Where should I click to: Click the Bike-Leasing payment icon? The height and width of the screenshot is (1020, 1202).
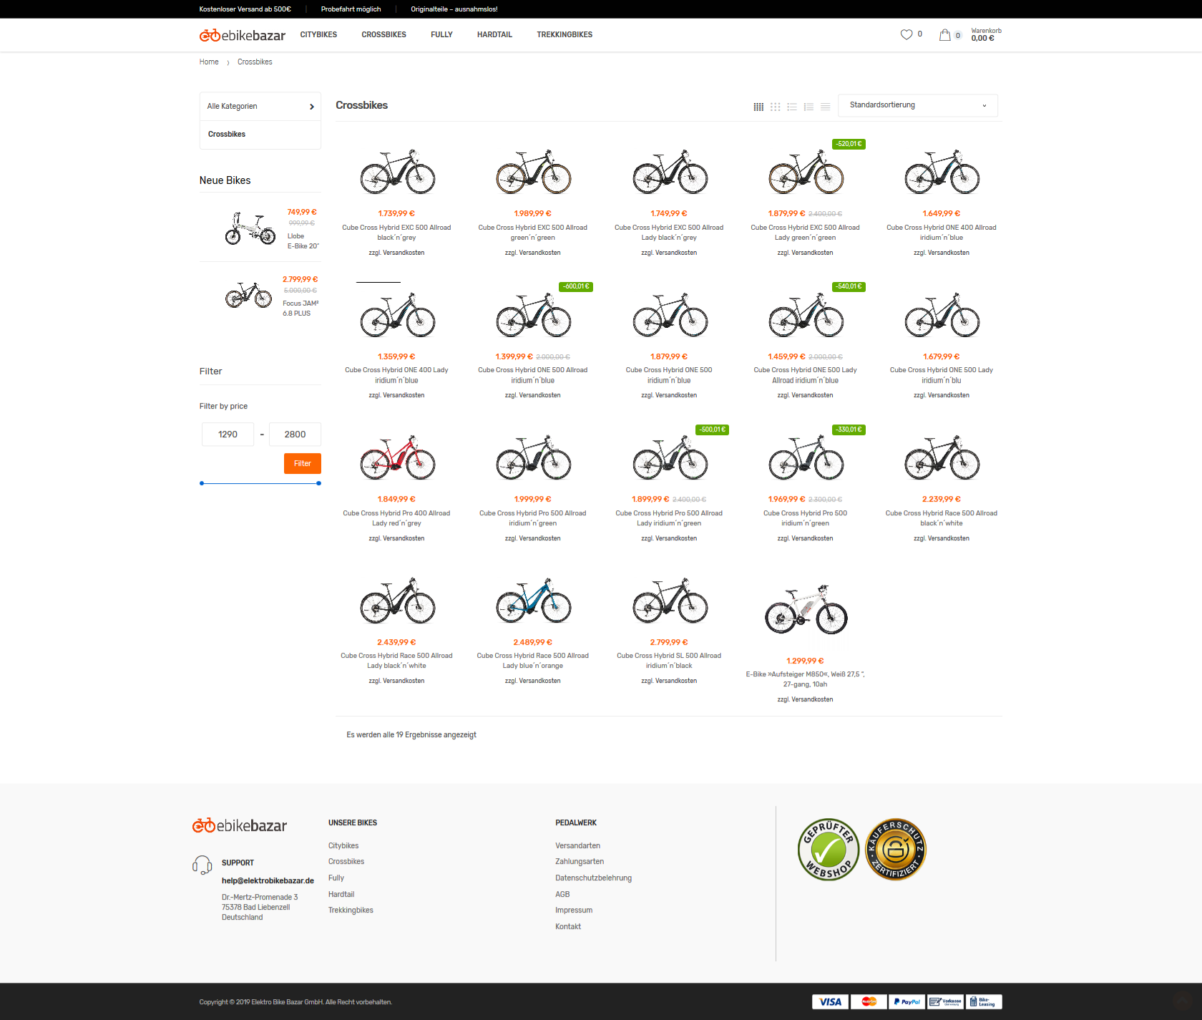[x=984, y=1001]
